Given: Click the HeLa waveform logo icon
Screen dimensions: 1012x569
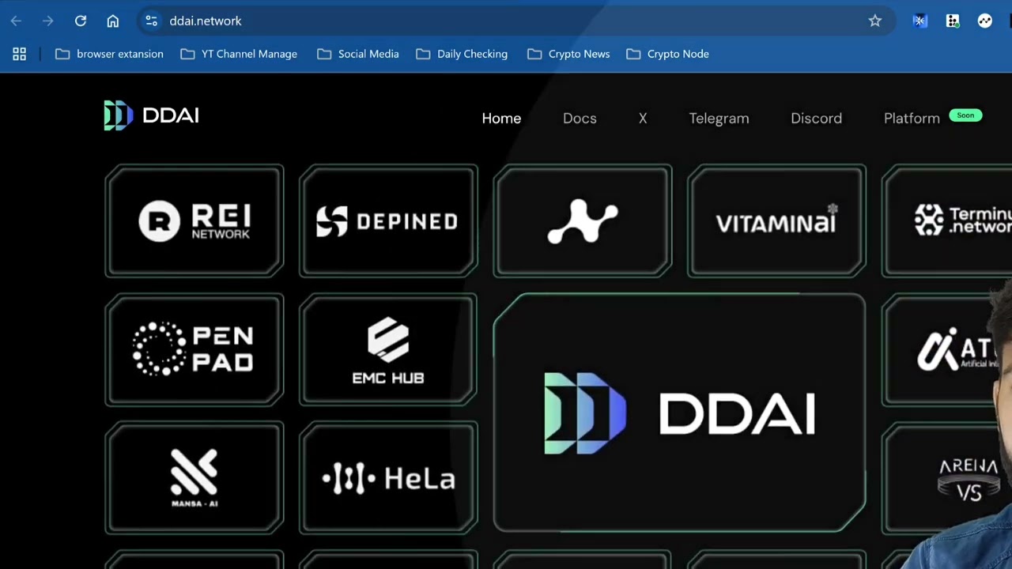Looking at the screenshot, I should 349,479.
